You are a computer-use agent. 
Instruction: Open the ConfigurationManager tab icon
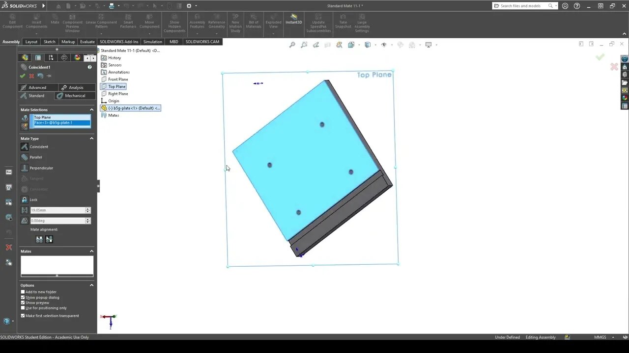51,58
